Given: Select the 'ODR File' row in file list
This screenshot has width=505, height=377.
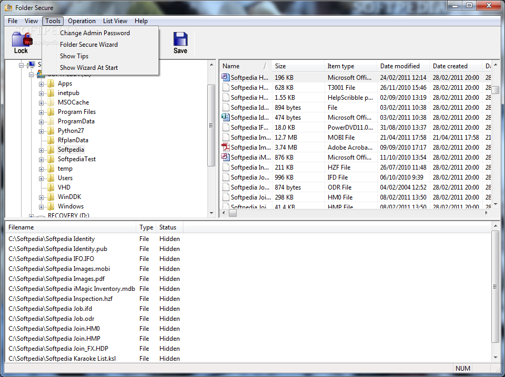Looking at the screenshot, I should [356, 187].
